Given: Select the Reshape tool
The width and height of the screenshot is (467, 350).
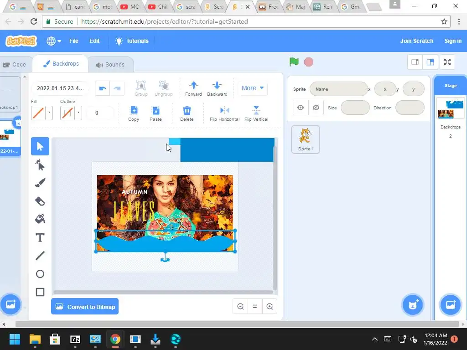Looking at the screenshot, I should [40, 165].
